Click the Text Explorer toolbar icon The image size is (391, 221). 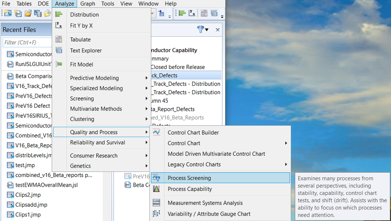coord(214,13)
